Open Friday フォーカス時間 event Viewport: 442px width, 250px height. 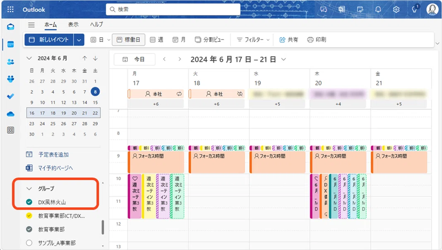pyautogui.click(x=399, y=162)
